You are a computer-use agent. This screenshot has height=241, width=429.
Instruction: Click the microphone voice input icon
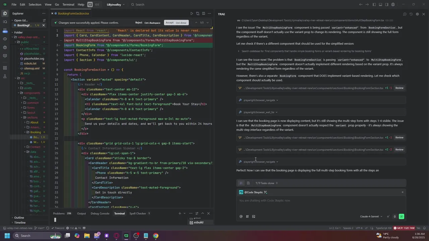(x=395, y=217)
